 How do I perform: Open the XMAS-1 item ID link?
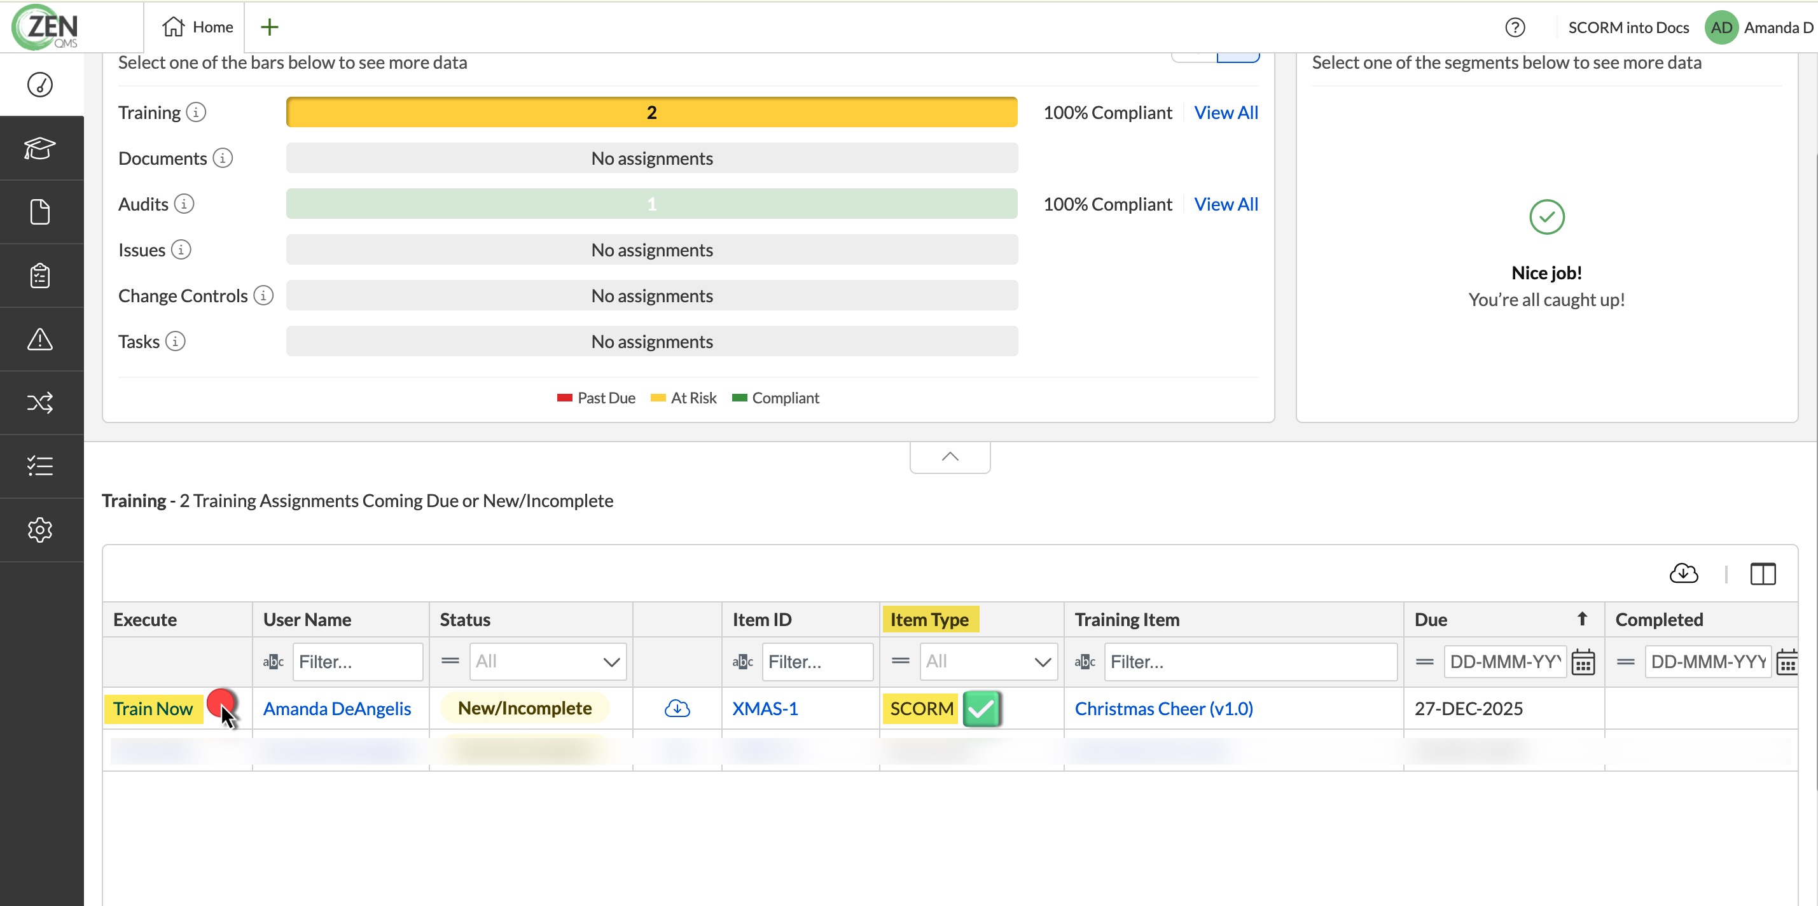coord(765,708)
